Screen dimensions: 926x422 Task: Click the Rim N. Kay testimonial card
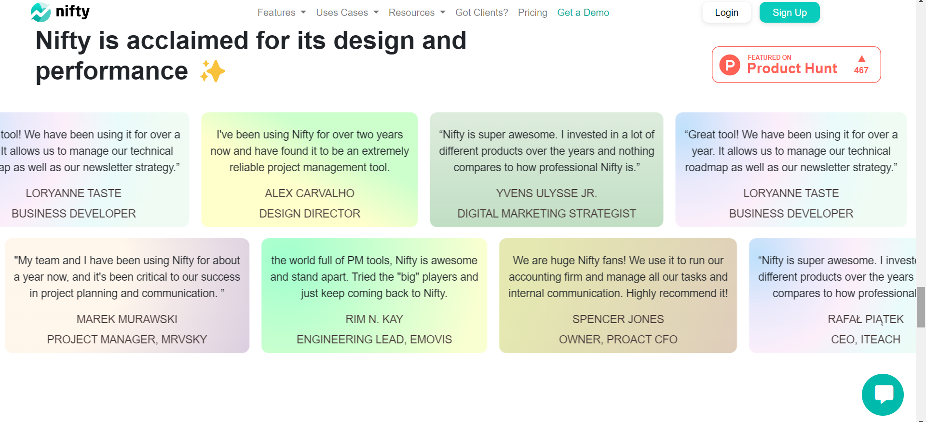click(x=374, y=296)
